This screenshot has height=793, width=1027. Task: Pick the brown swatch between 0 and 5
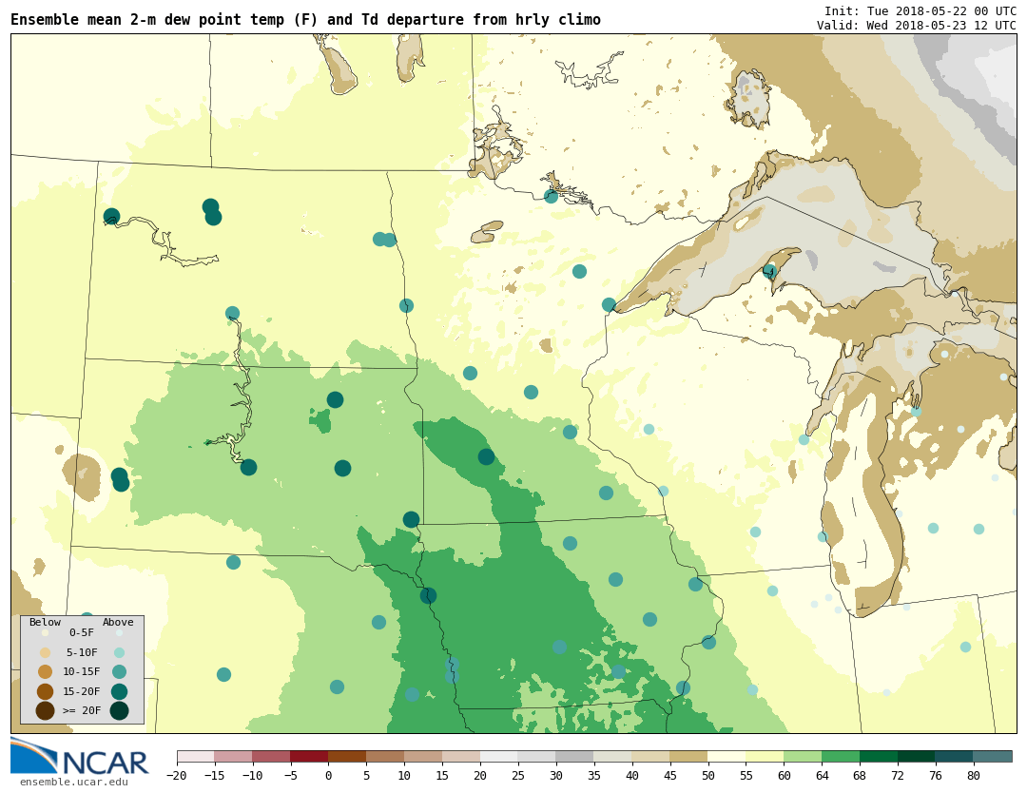click(348, 757)
